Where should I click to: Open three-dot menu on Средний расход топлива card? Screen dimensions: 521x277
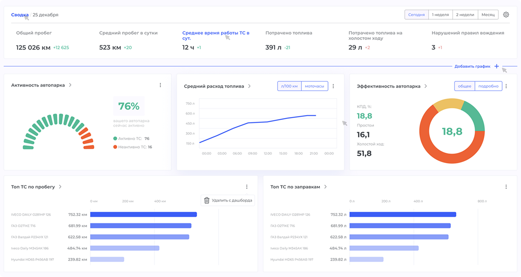333,86
